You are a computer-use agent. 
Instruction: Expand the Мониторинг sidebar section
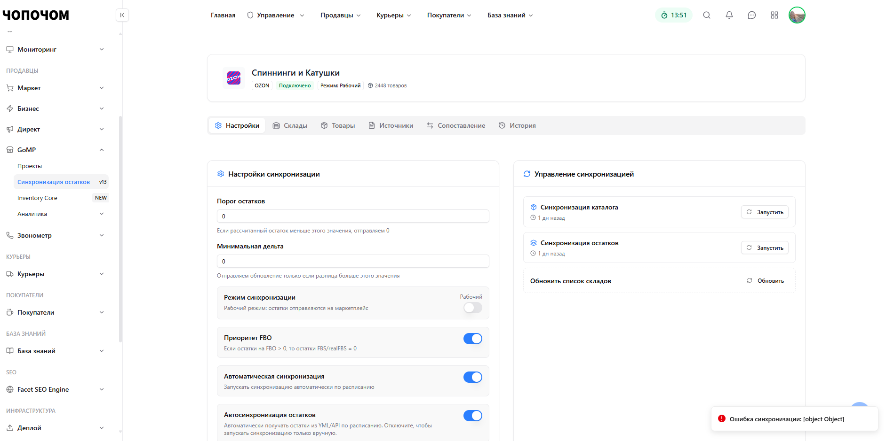pyautogui.click(x=55, y=49)
